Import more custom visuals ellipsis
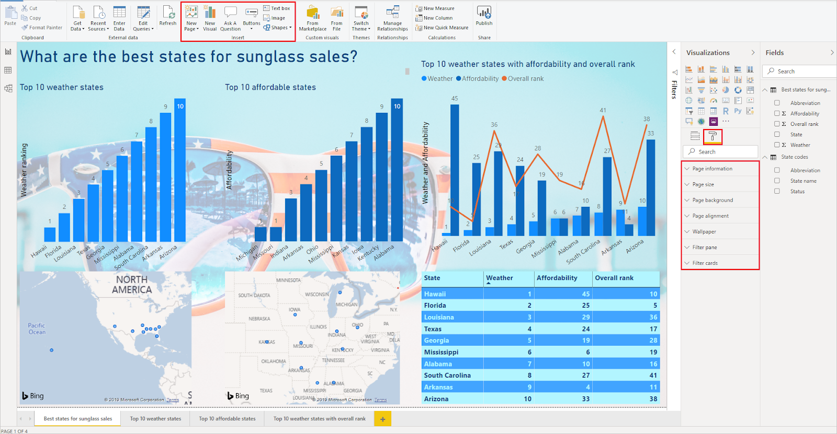 point(726,121)
